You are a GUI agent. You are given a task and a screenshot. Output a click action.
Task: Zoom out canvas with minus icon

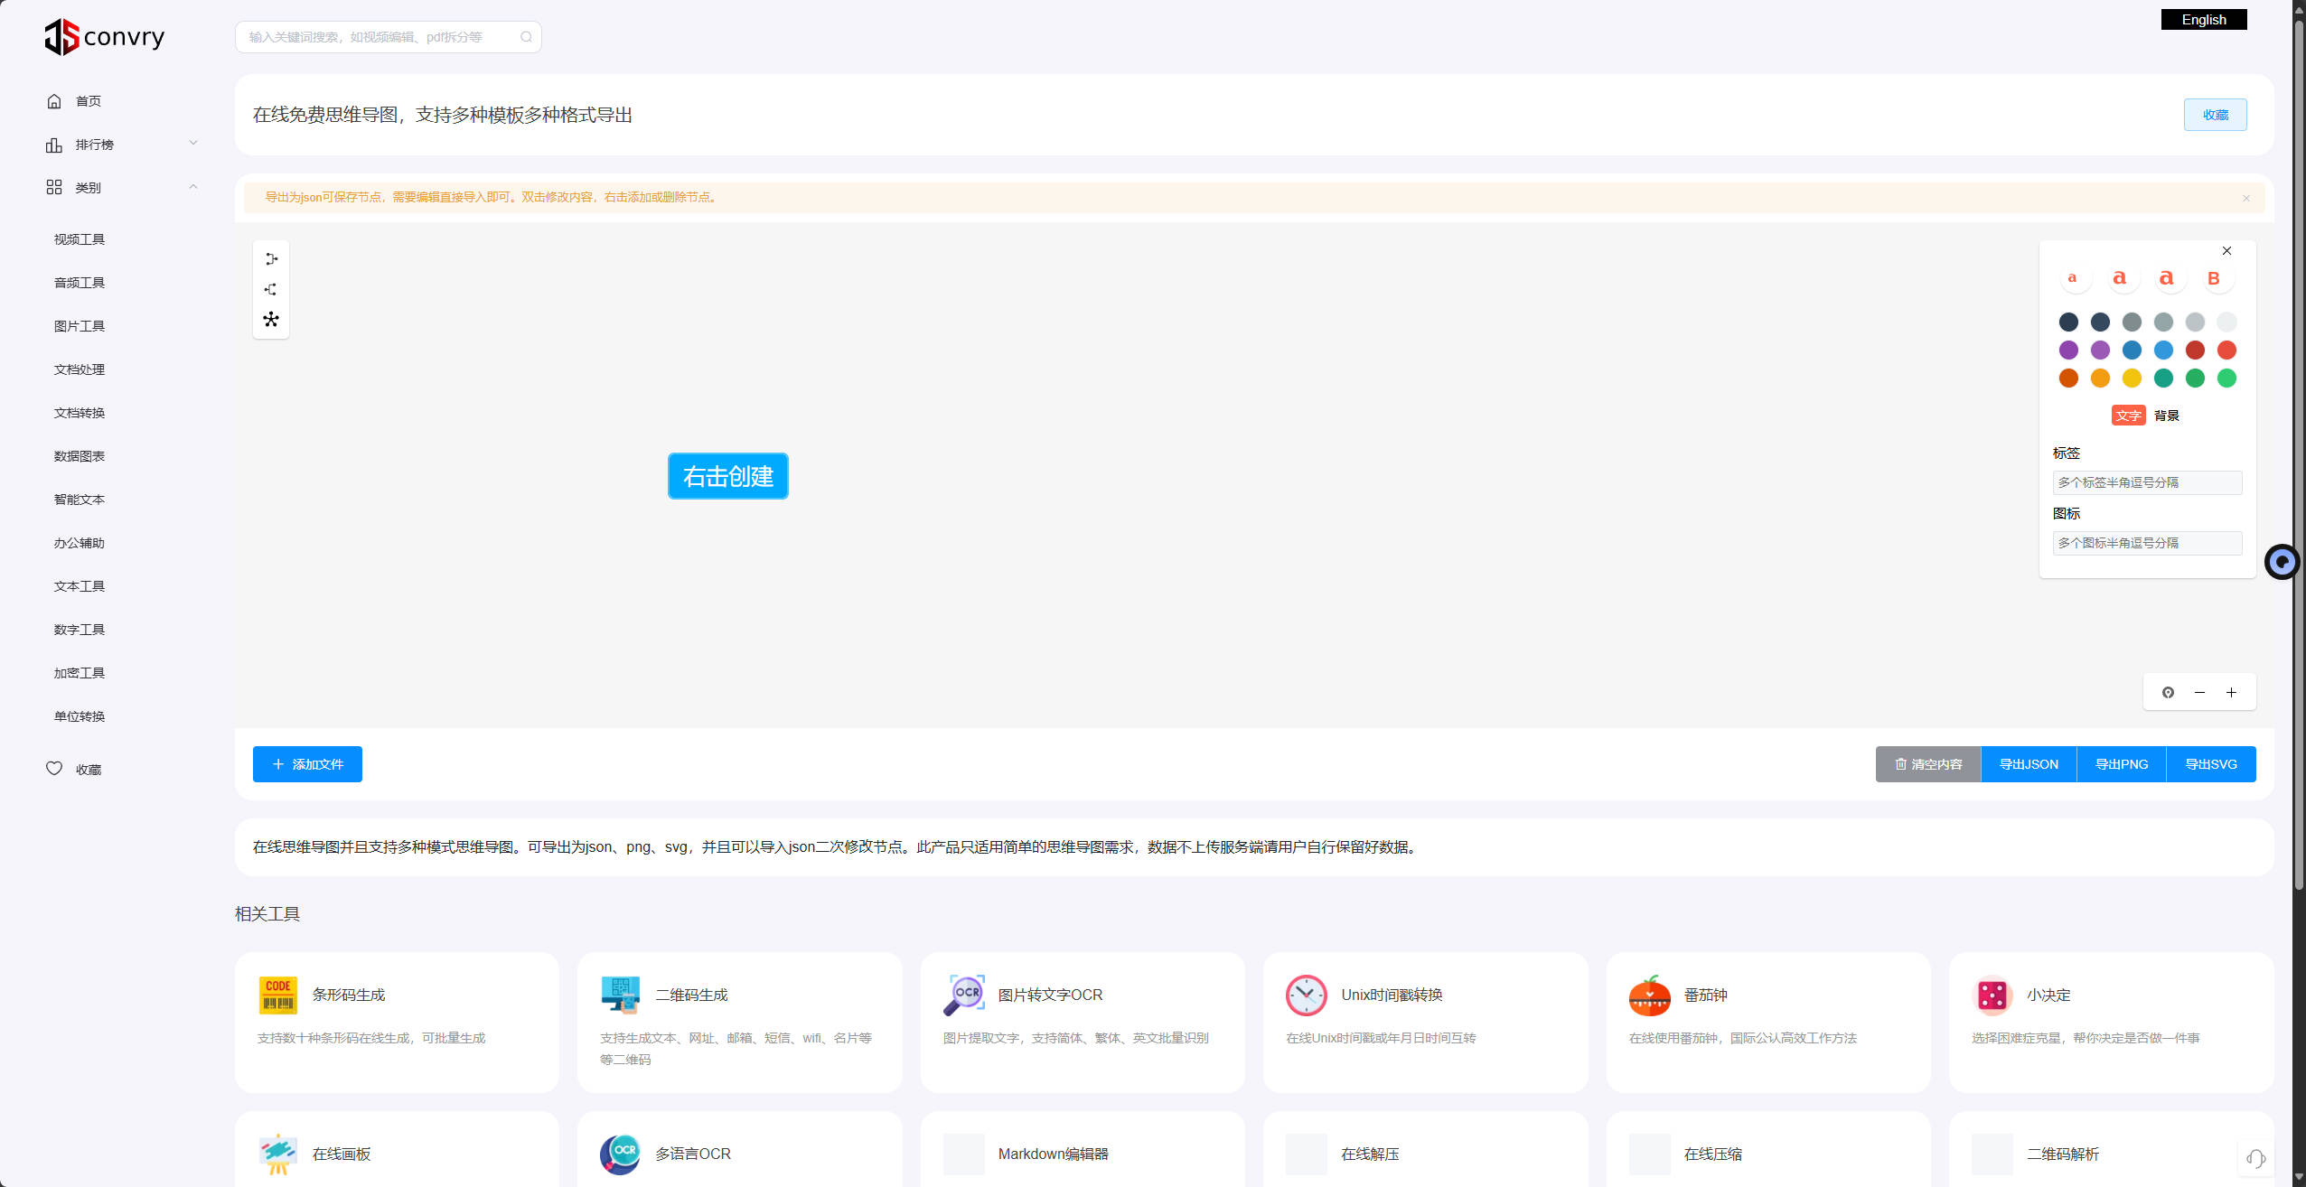point(2199,693)
